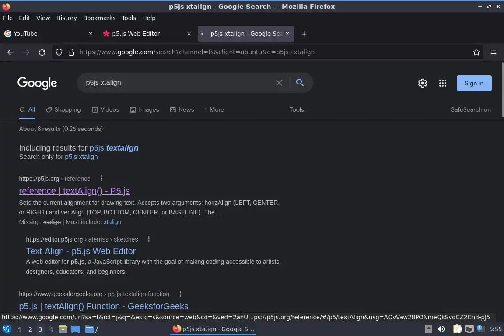
Task: Open volume control in system tray
Action: click(x=441, y=329)
